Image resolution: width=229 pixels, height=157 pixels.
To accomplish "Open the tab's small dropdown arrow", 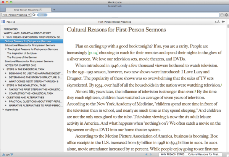I will pos(41,10).
